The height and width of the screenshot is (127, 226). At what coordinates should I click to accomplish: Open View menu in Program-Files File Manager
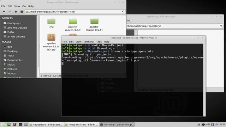(17, 6)
